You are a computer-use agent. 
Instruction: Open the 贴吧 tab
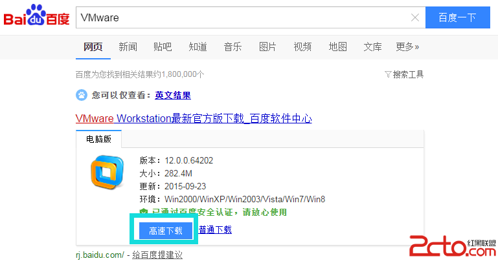click(163, 47)
